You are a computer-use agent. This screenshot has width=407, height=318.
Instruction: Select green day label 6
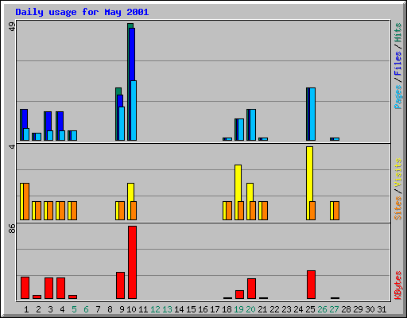86,309
